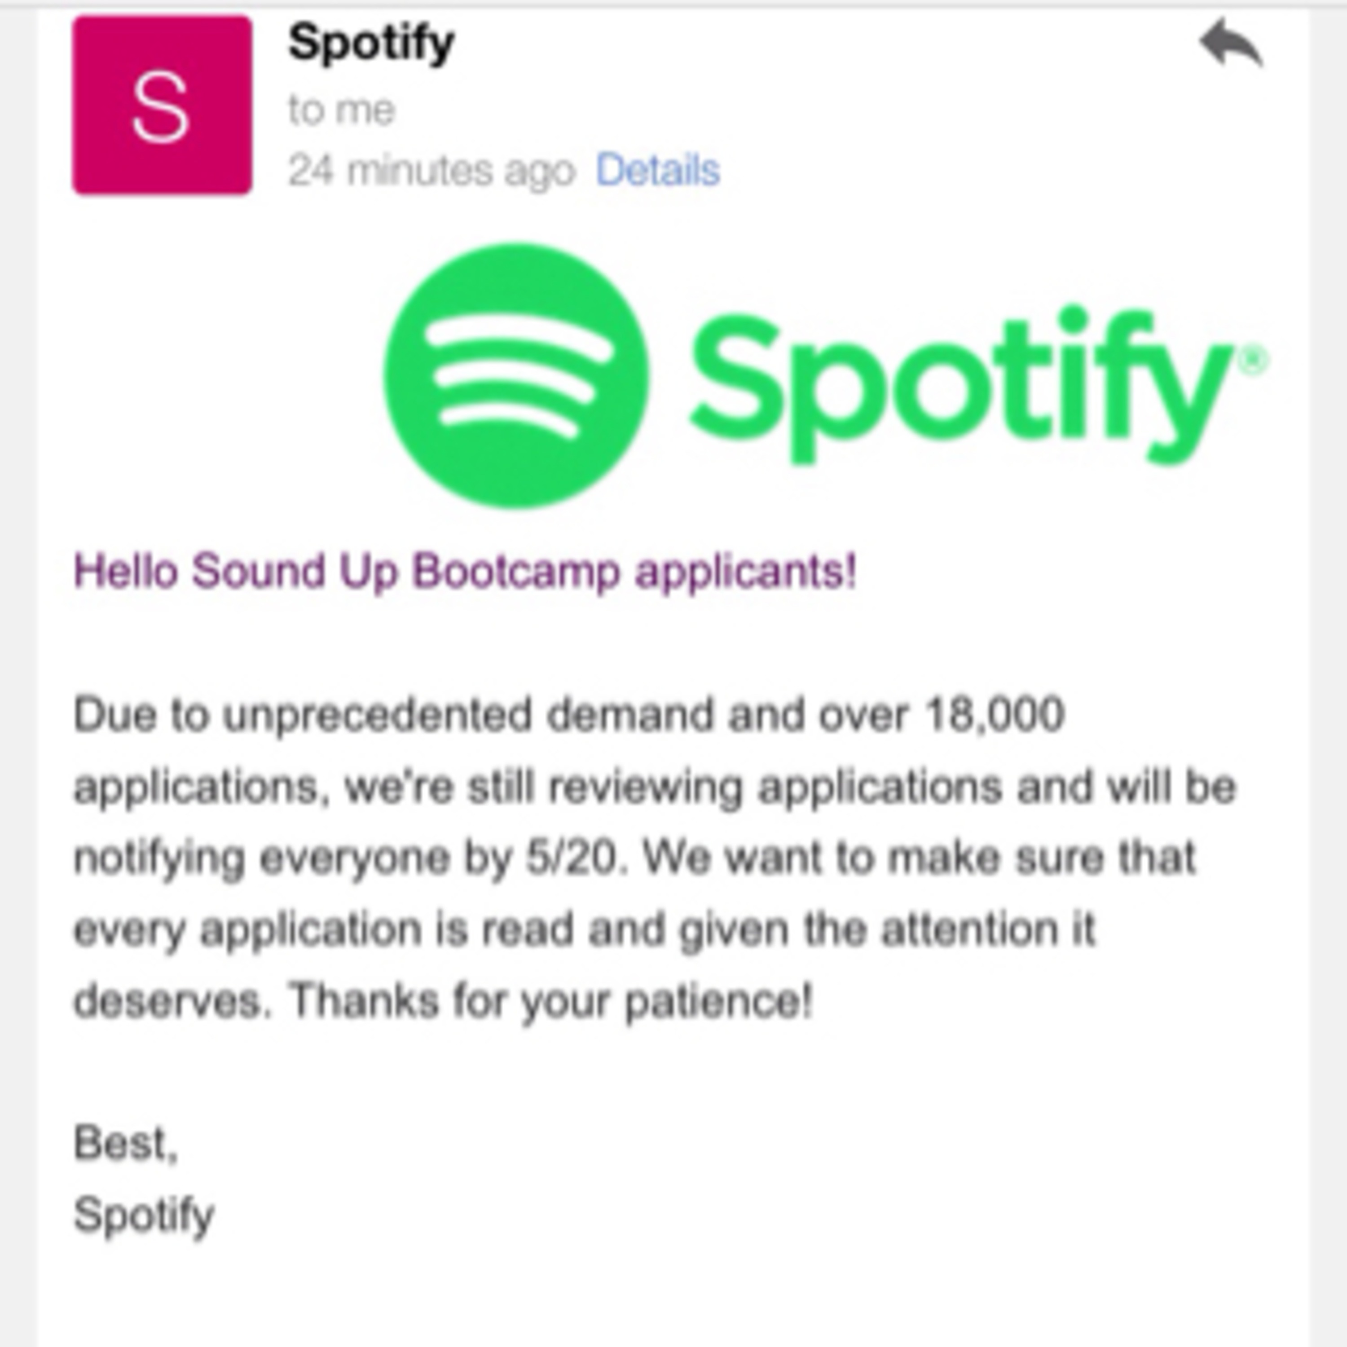Click the "5/20" date in the message
The width and height of the screenshot is (1347, 1347).
point(572,858)
